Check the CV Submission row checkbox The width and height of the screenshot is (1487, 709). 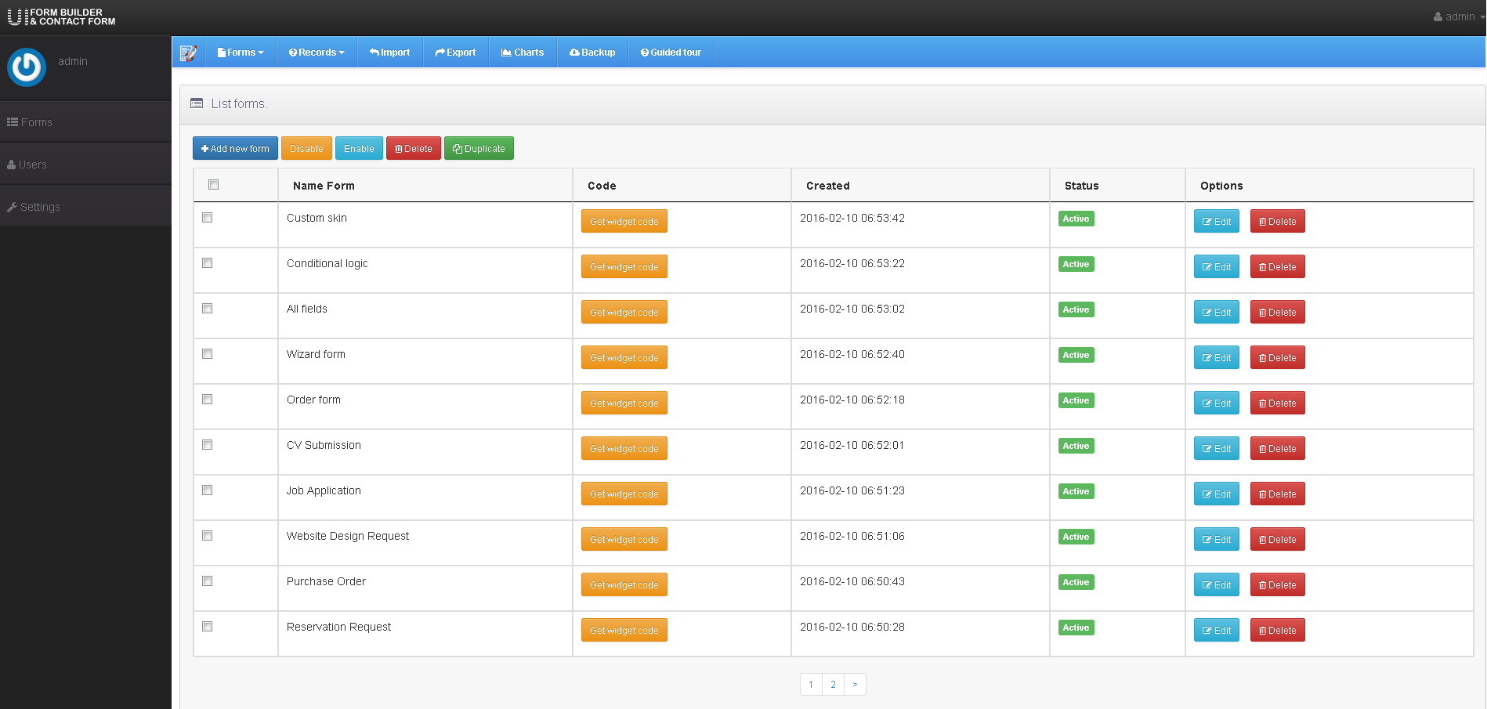click(x=208, y=445)
